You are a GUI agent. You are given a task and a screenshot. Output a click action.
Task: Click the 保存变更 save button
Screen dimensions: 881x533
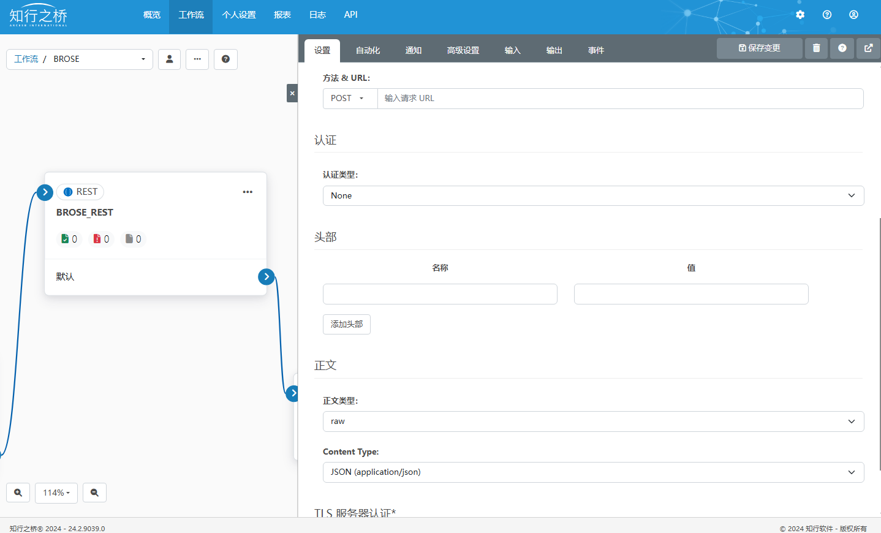tap(759, 48)
